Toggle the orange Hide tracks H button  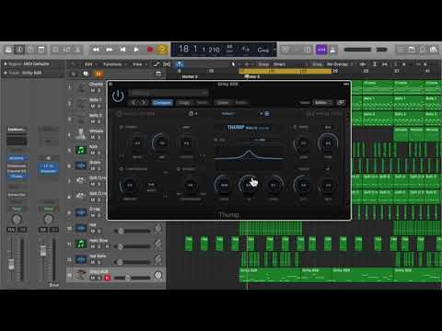(99, 74)
